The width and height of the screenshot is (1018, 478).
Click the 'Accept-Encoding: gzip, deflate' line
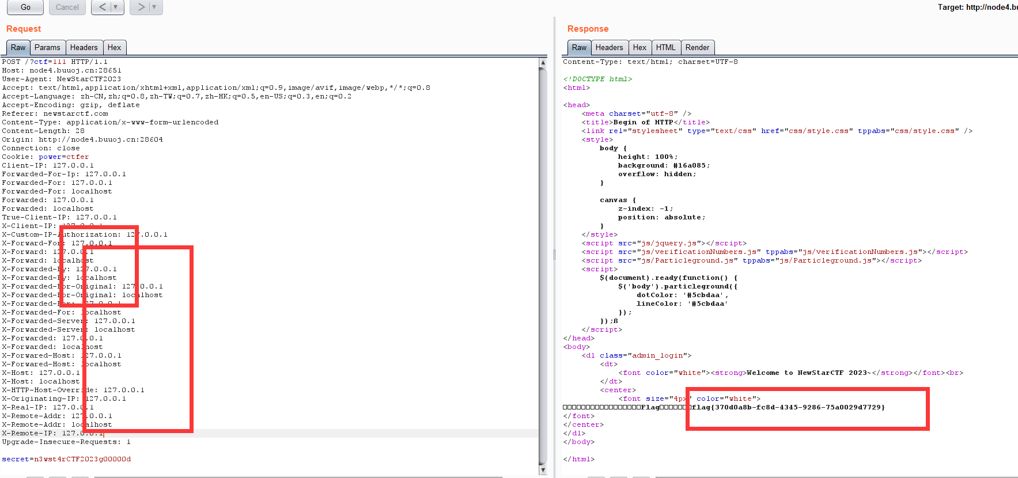click(x=71, y=105)
